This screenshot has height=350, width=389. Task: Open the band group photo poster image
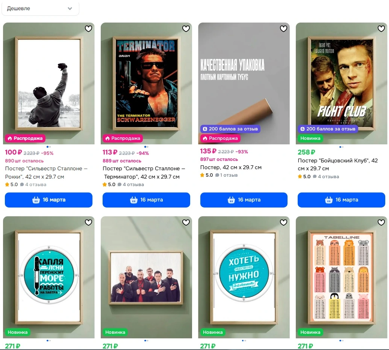point(146,277)
